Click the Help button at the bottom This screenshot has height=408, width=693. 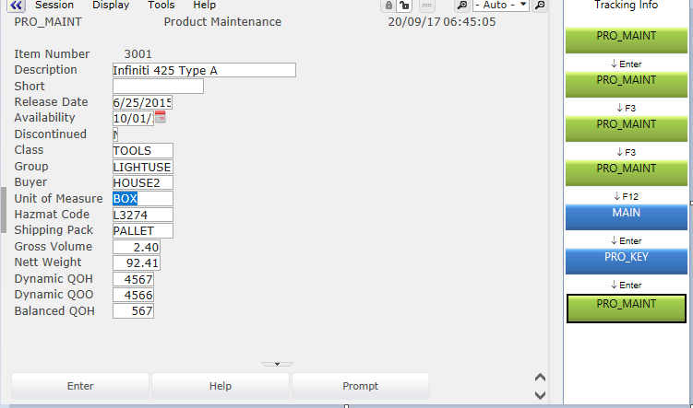[x=221, y=386]
